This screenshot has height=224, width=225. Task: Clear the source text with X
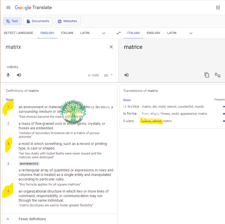(x=111, y=47)
